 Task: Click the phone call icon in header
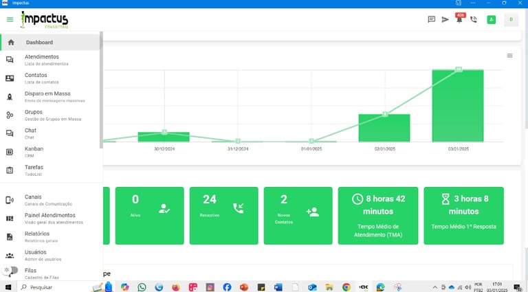tap(474, 19)
